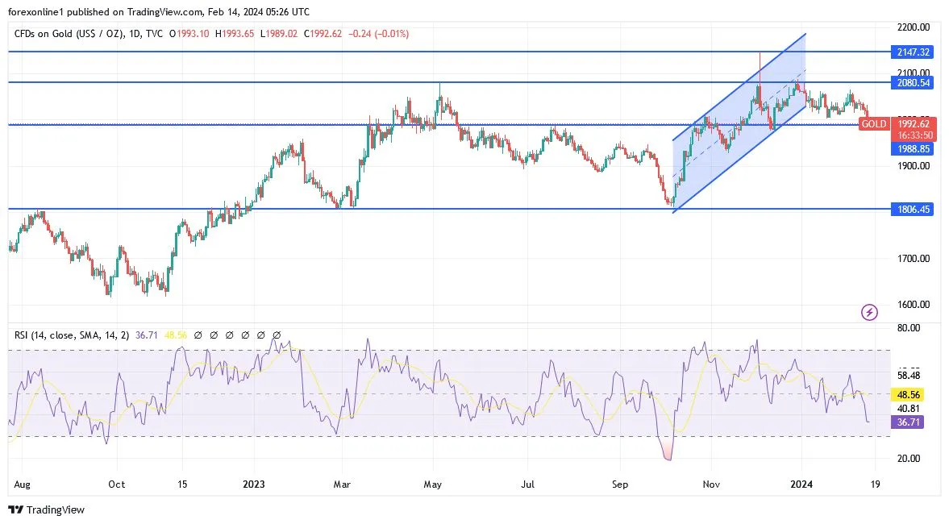Click the forexonline1 publisher name
Viewport: 949px width, 524px height.
pos(35,11)
